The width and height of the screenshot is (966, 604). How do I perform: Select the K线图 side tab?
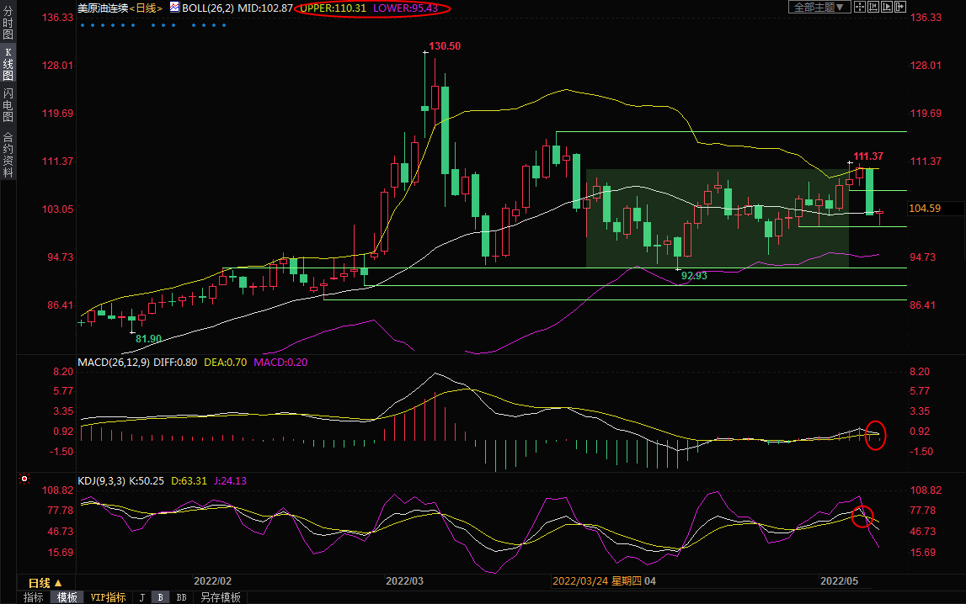point(8,69)
